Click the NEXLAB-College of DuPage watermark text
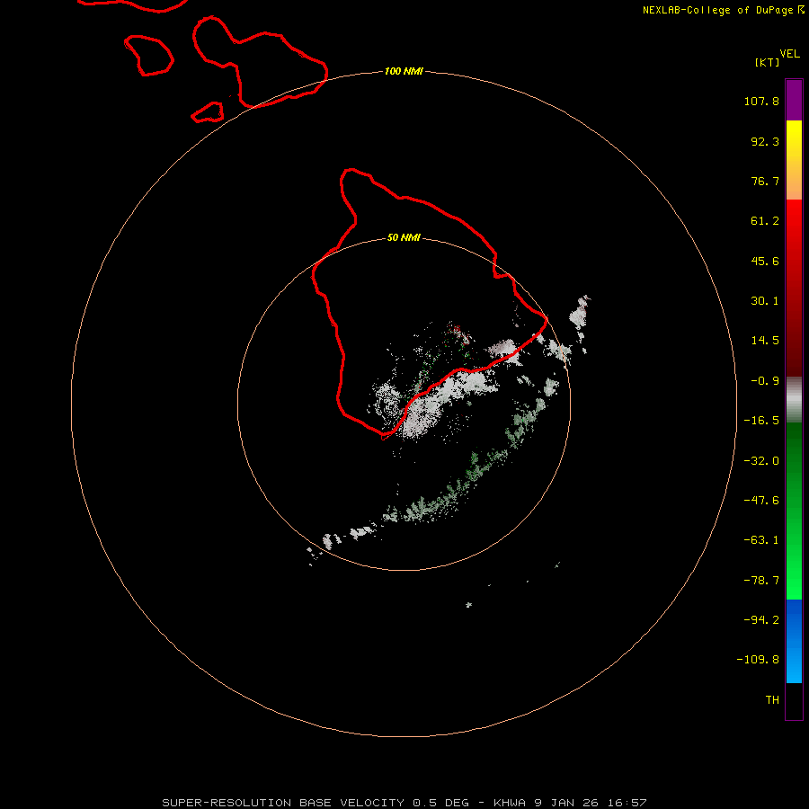Image resolution: width=809 pixels, height=809 pixels. pos(723,10)
